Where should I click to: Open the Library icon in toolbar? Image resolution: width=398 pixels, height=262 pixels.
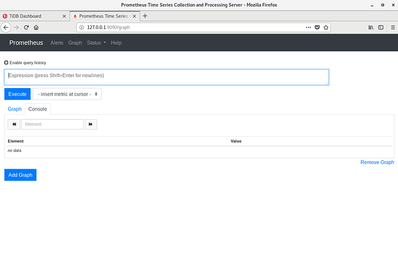[371, 28]
